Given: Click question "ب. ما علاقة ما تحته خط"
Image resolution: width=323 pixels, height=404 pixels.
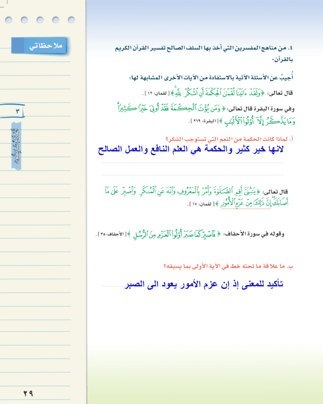Looking at the screenshot, I should 228,266.
